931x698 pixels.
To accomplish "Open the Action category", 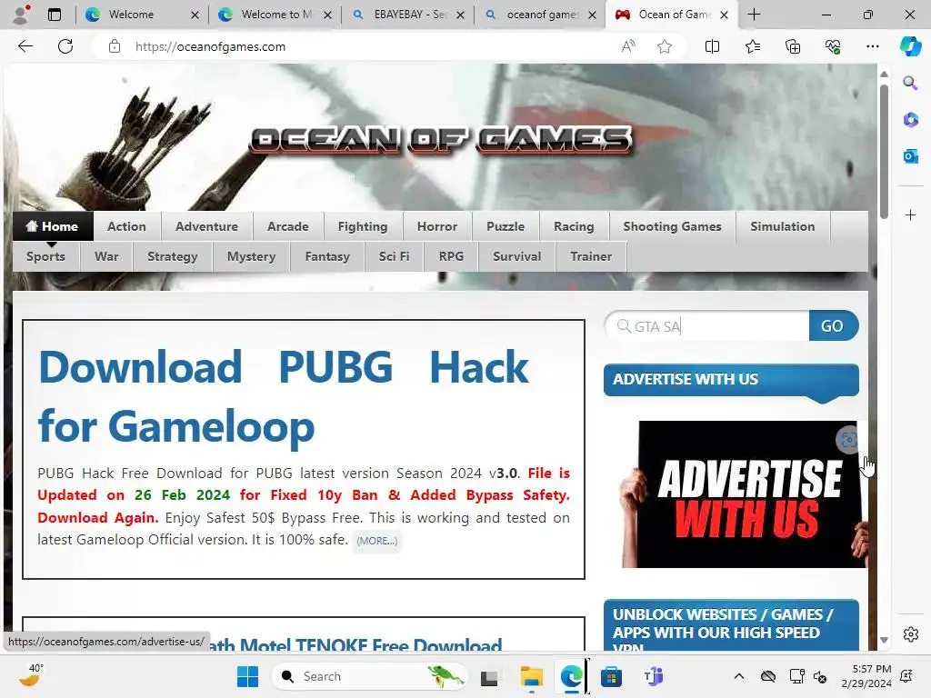I will click(126, 226).
